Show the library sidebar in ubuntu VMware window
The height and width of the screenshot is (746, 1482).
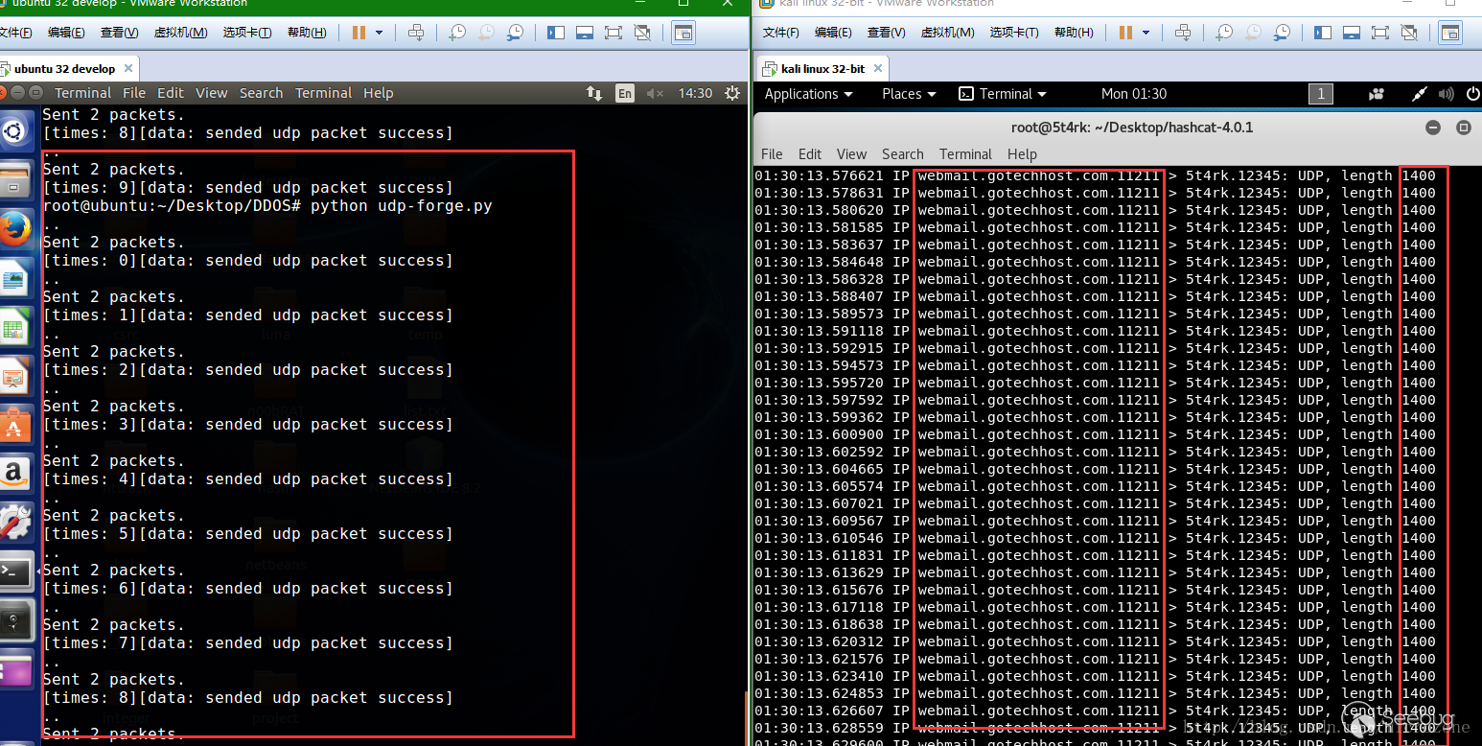(x=556, y=33)
